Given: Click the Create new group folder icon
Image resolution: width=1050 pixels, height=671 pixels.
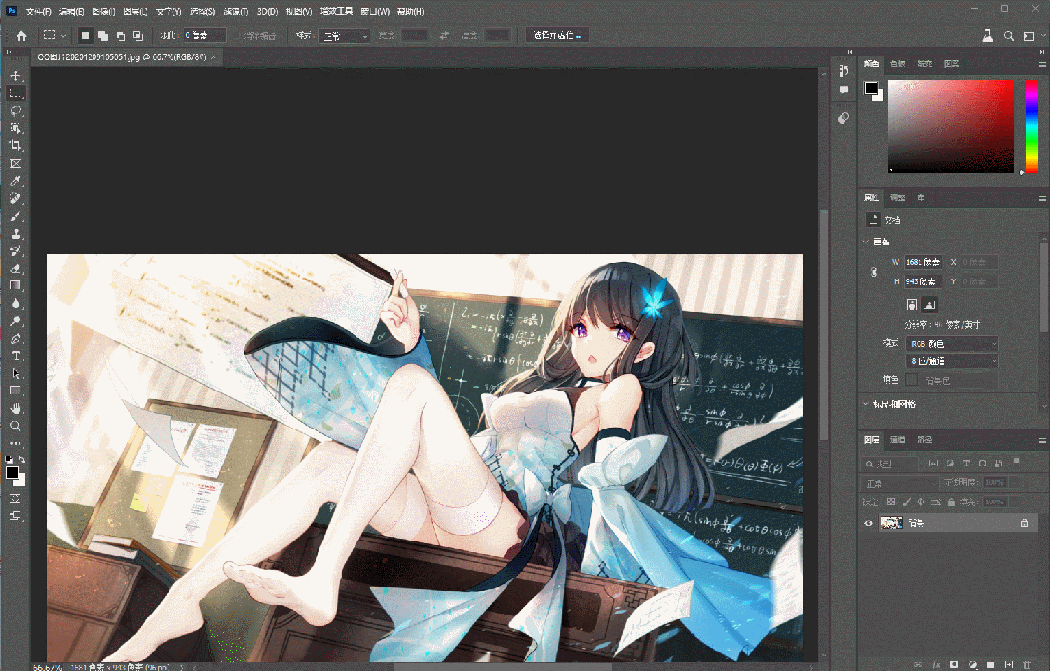Looking at the screenshot, I should coord(992,665).
